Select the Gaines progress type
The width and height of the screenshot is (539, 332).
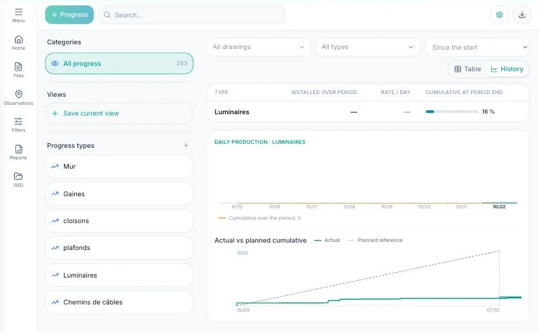[119, 194]
